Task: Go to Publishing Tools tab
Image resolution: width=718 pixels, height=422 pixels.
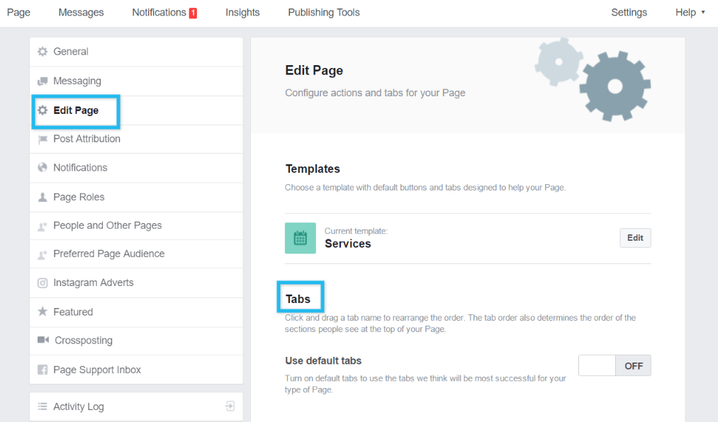Action: [x=324, y=13]
